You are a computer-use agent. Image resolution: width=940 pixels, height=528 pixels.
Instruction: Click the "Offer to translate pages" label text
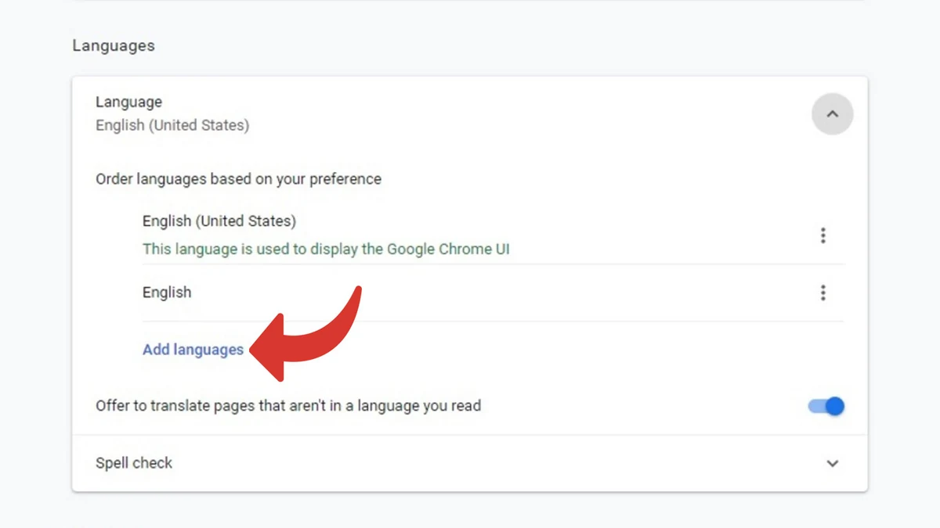click(287, 406)
